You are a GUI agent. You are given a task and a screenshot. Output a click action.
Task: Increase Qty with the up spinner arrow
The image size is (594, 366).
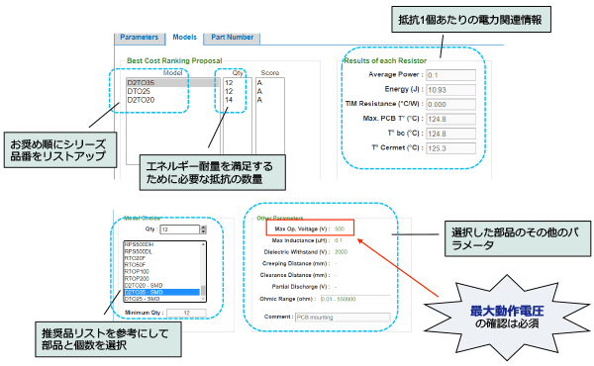(x=203, y=228)
